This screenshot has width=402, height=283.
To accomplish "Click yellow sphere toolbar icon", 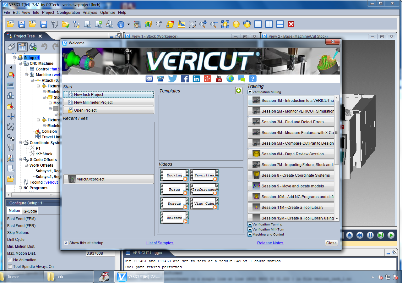I will (236, 24).
